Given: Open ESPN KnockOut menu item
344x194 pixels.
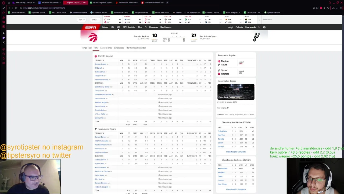Looking at the screenshot, I should 129,27.
